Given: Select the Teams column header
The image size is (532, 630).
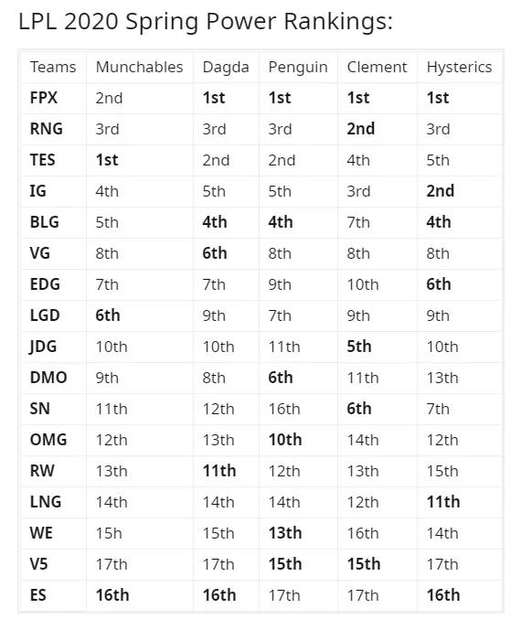Looking at the screenshot, I should 53,67.
